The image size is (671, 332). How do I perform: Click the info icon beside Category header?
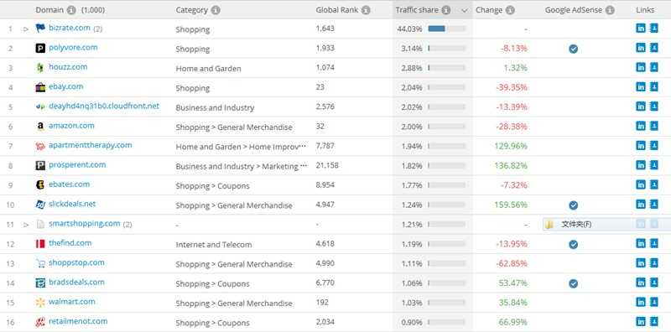216,10
